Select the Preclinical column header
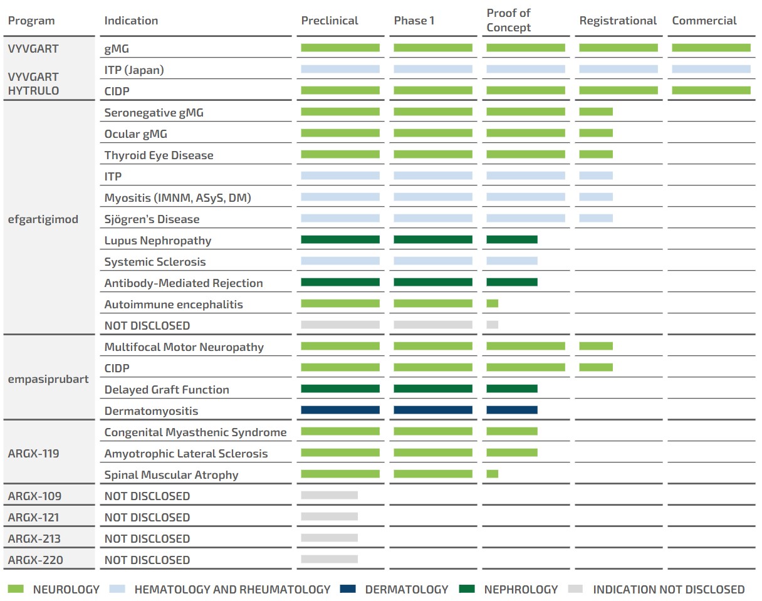 (330, 21)
